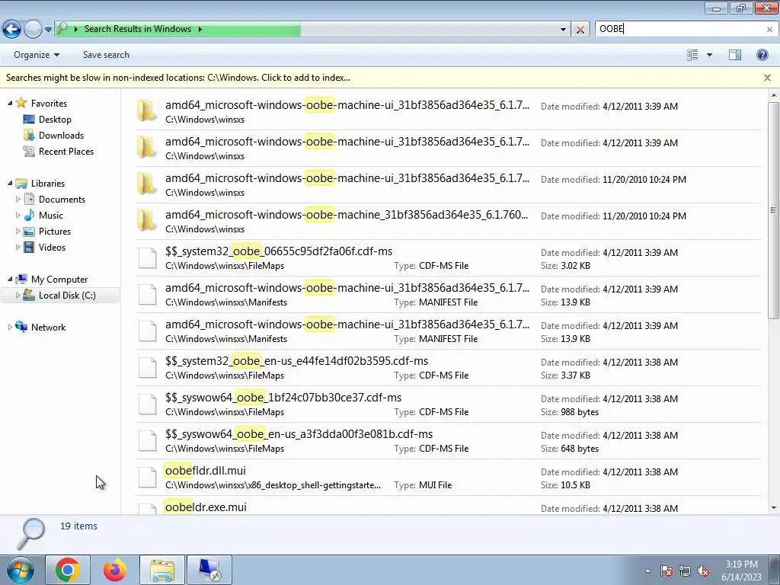
Task: Open the Organize menu
Action: 37,55
